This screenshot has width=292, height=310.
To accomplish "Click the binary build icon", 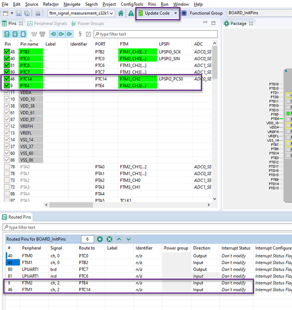I will click(x=38, y=13).
